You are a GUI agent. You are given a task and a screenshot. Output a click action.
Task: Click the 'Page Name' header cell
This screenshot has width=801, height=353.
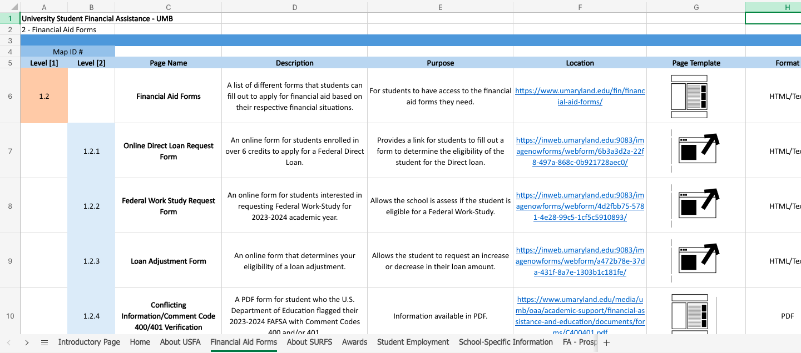coord(169,63)
